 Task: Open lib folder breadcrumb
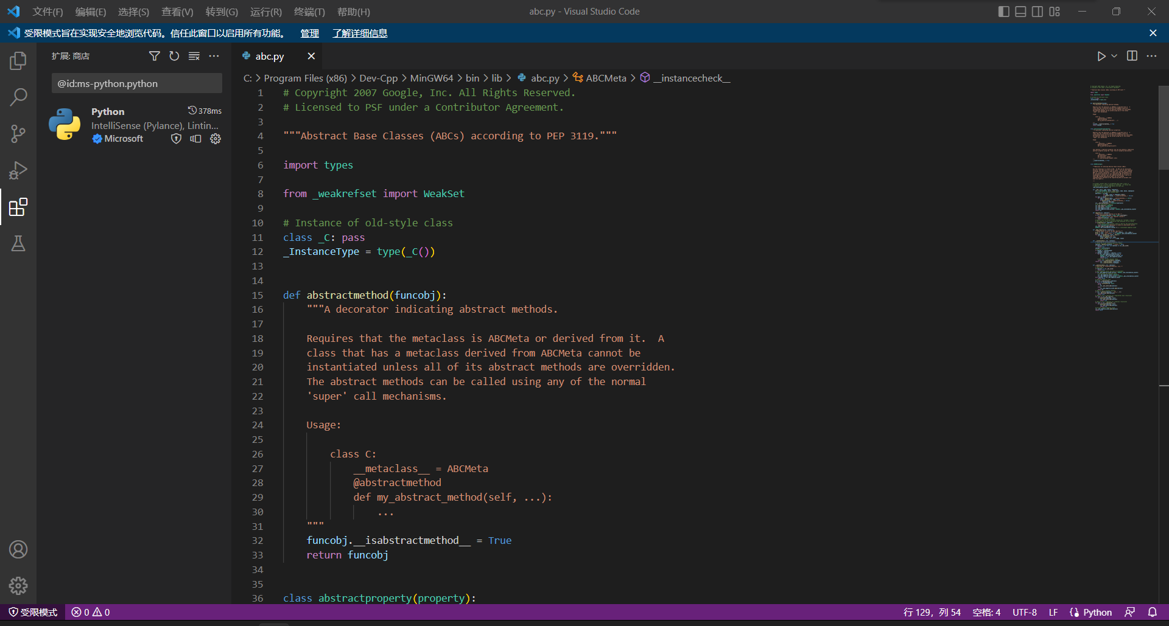click(x=497, y=78)
